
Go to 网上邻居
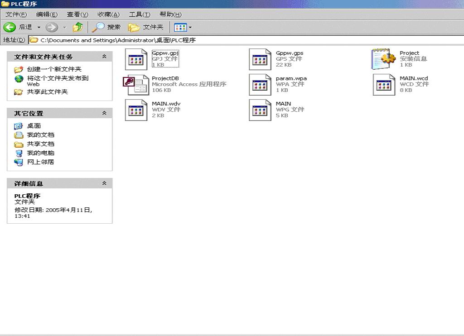40,162
